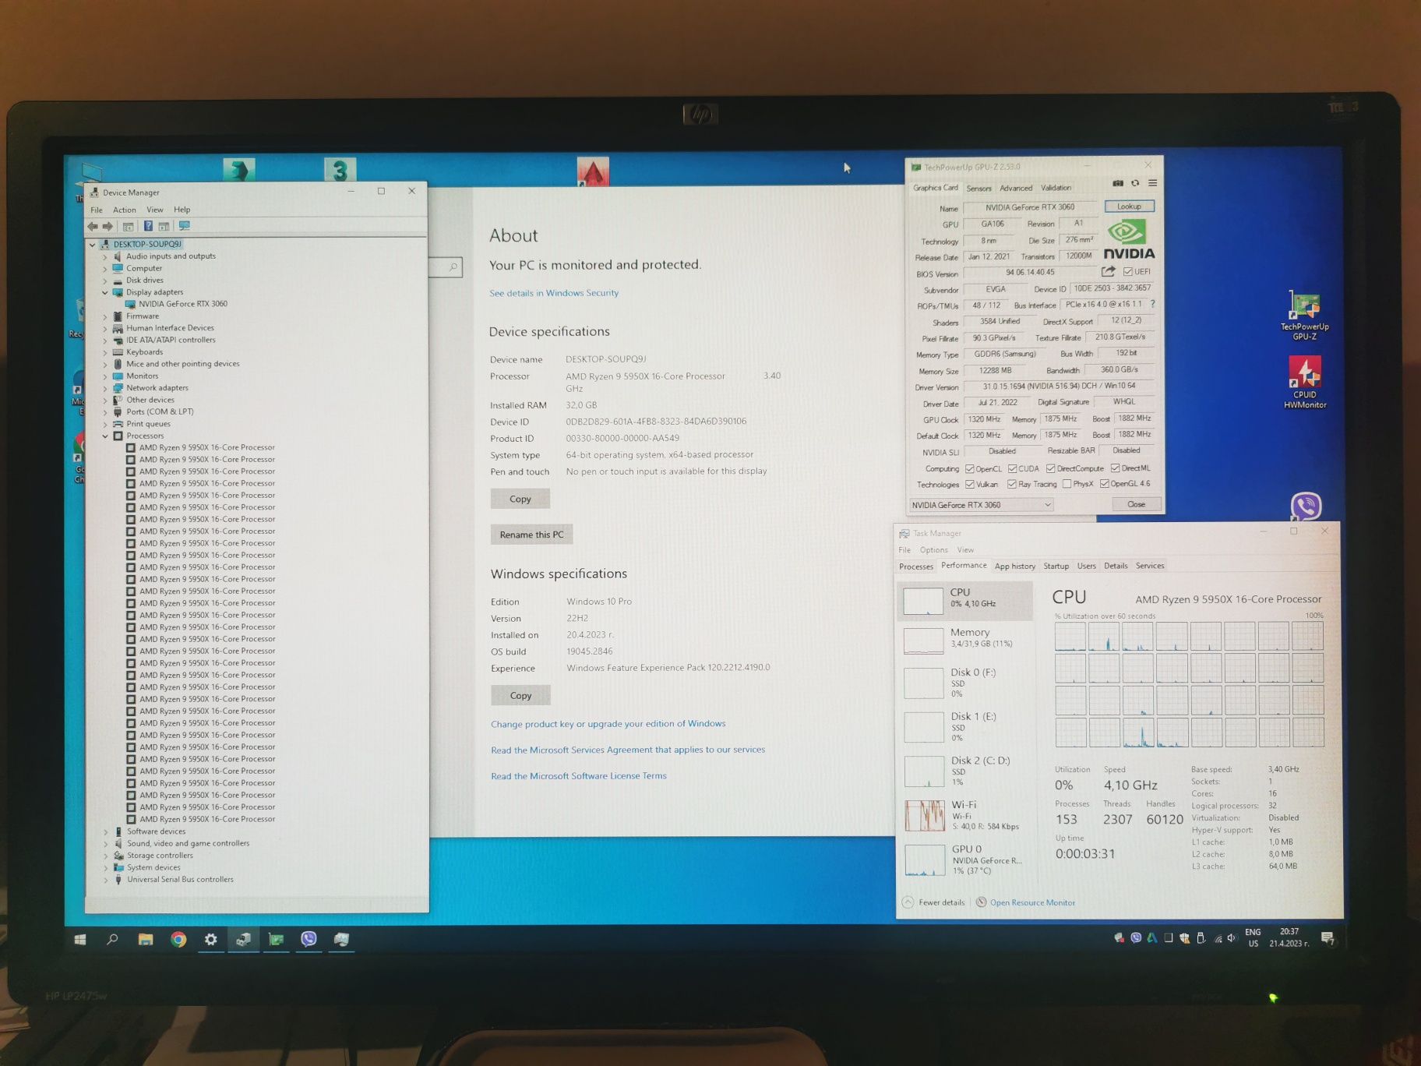Click Rename this PC button
1421x1066 pixels.
point(531,535)
